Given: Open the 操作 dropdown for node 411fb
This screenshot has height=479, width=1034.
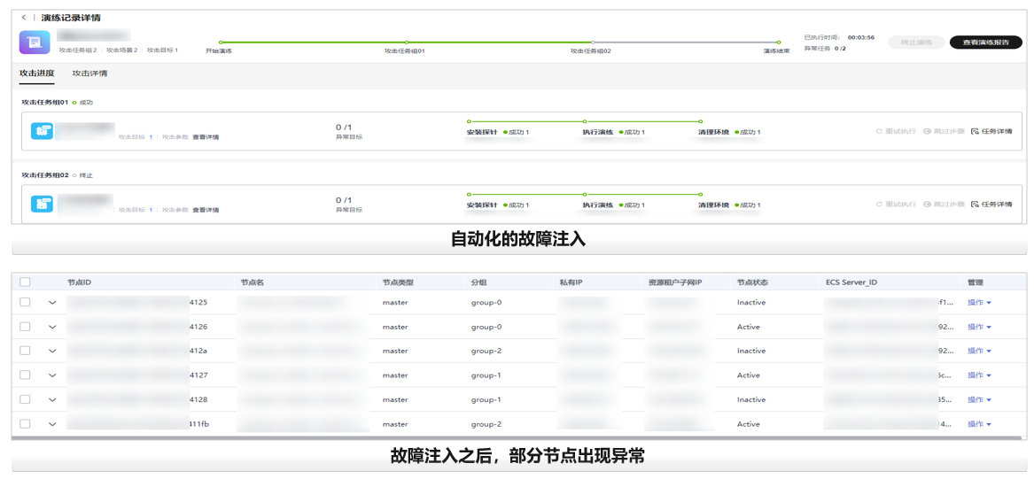Looking at the screenshot, I should 979,423.
